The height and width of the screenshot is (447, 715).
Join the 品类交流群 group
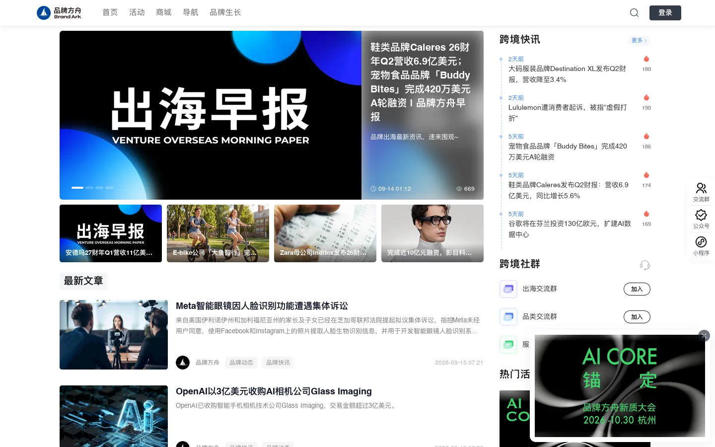coord(637,317)
